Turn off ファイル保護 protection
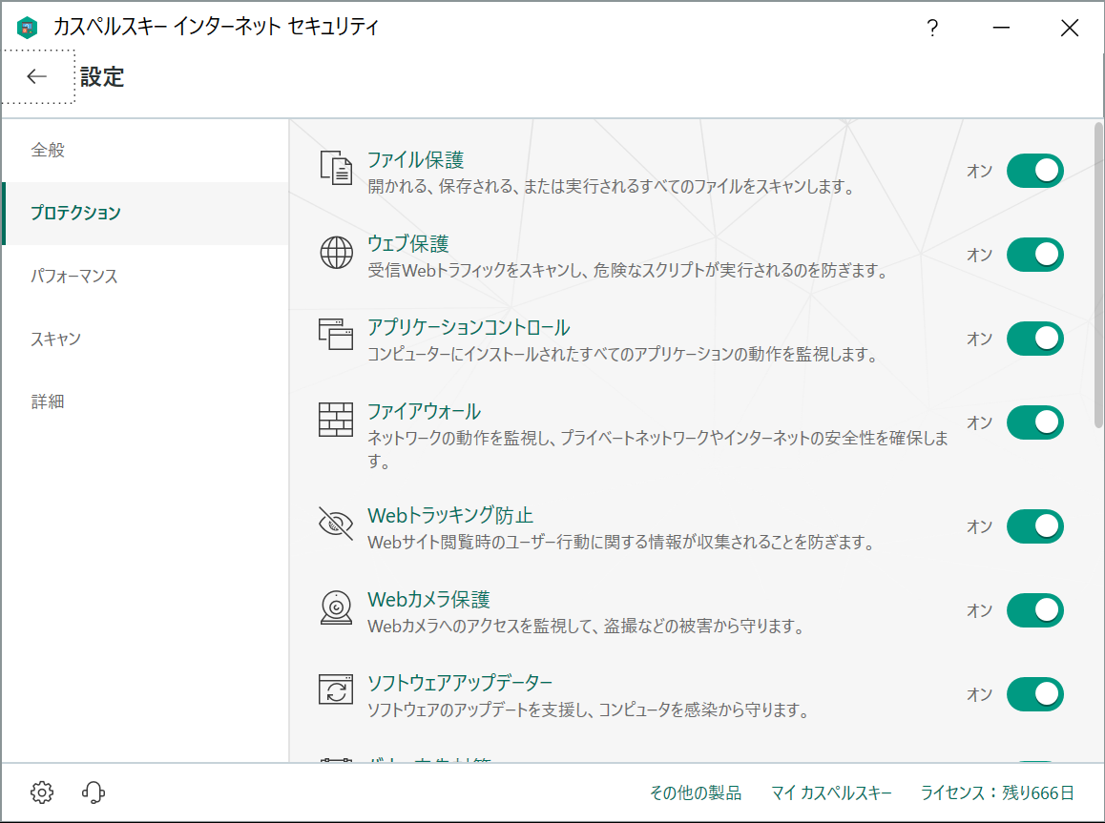 coord(1034,171)
